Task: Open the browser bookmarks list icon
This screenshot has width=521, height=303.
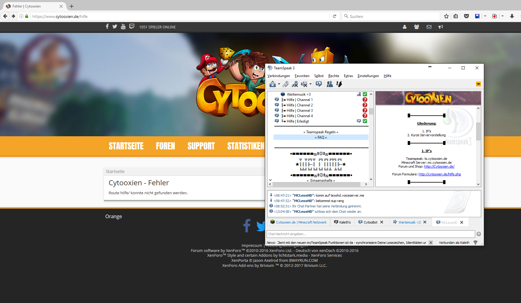Action: coord(456,16)
